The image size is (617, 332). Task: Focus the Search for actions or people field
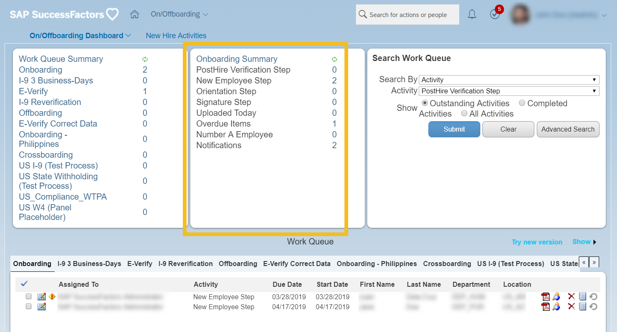(x=408, y=15)
